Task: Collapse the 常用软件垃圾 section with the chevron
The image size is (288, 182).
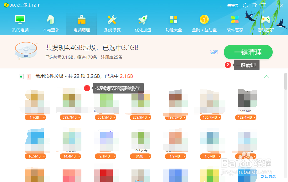Action: (x=266, y=76)
